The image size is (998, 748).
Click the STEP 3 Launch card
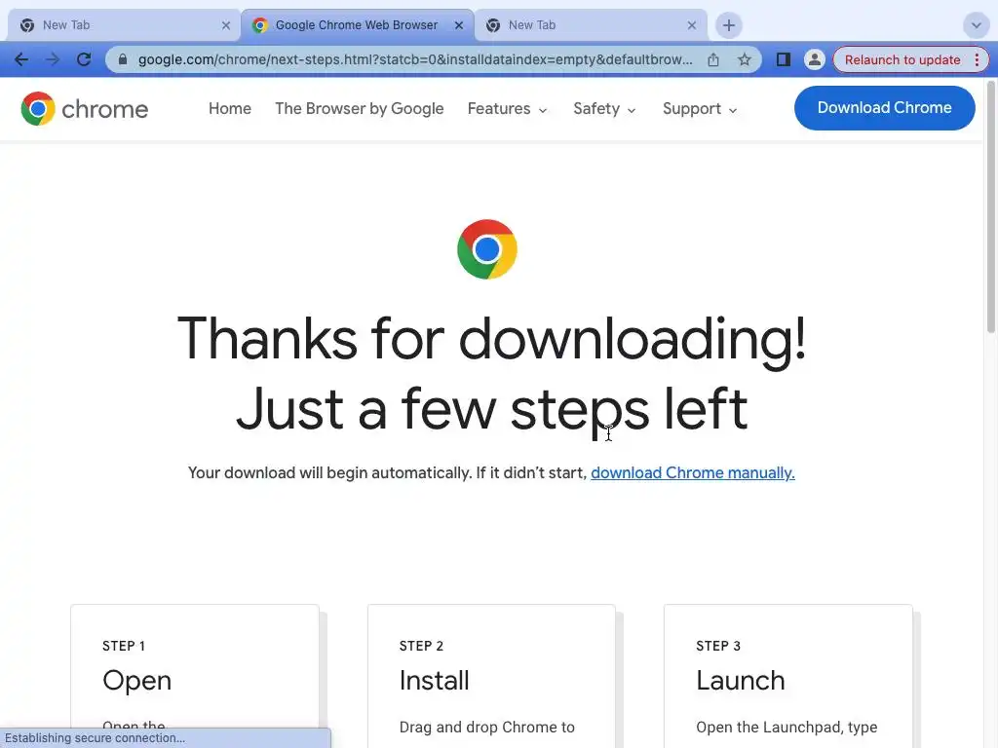pyautogui.click(x=787, y=676)
